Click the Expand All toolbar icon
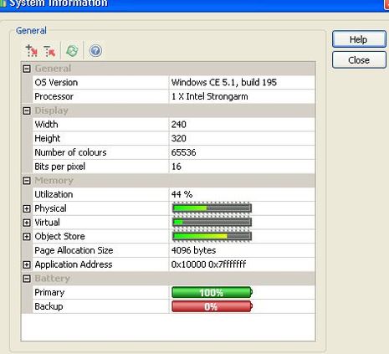389x354 pixels. pyautogui.click(x=32, y=51)
